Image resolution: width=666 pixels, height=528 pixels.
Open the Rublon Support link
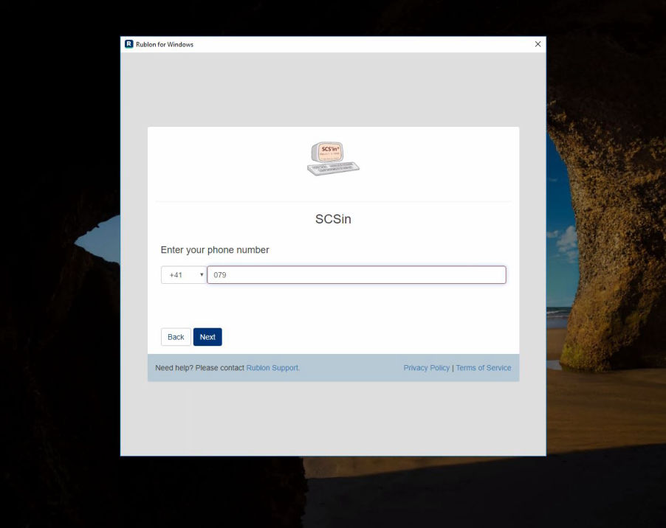click(x=272, y=368)
